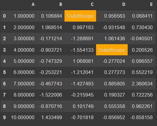Image resolution: width=157 pixels, height=126 pixels.
Task: Select cell value 0.086557
Action: pos(142,61)
